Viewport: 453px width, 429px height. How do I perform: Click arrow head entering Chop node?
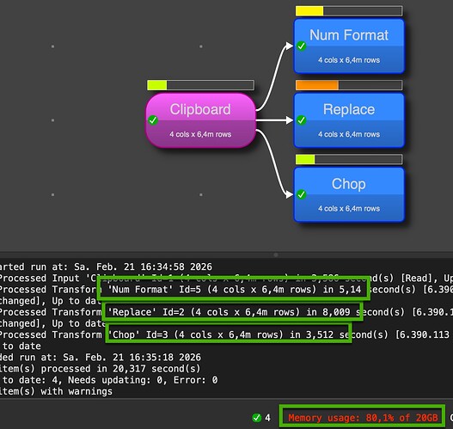289,194
